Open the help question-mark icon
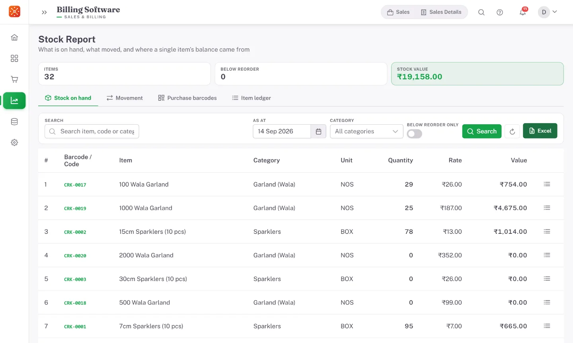 click(x=500, y=12)
